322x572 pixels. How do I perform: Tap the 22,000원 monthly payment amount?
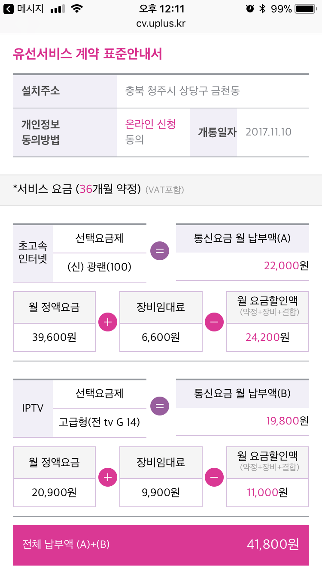point(286,266)
